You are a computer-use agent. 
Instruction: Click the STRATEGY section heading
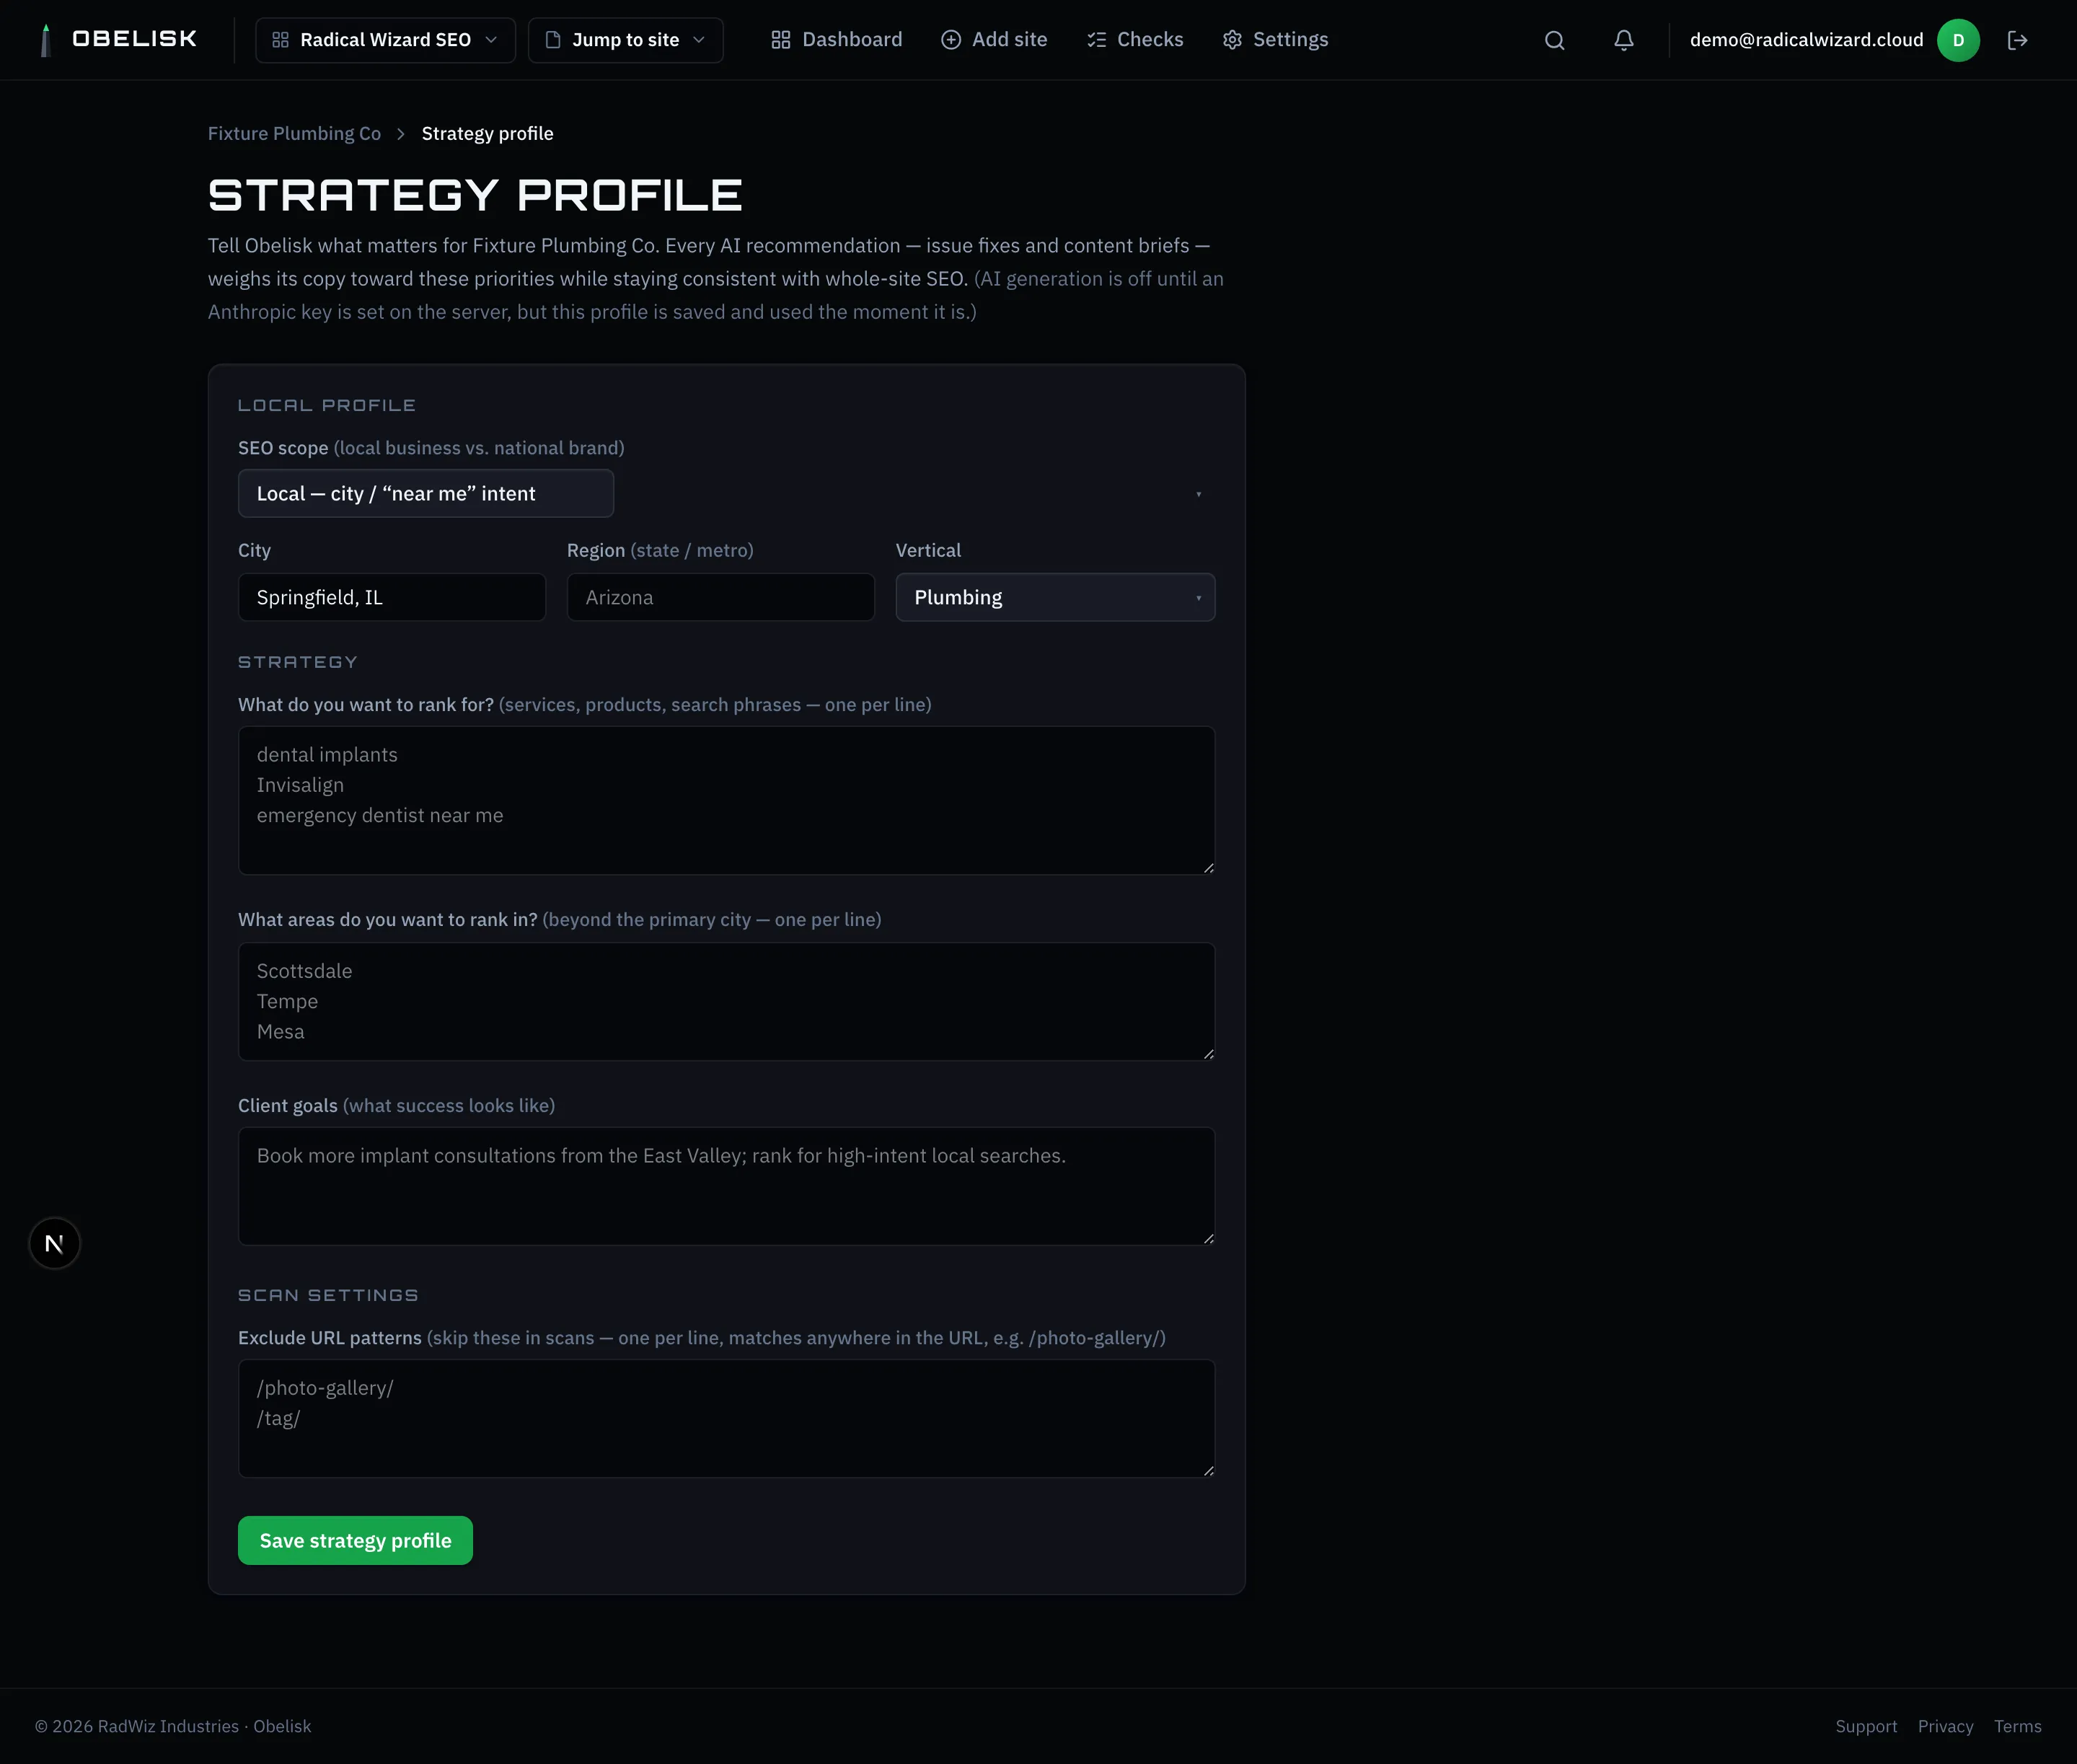point(298,662)
